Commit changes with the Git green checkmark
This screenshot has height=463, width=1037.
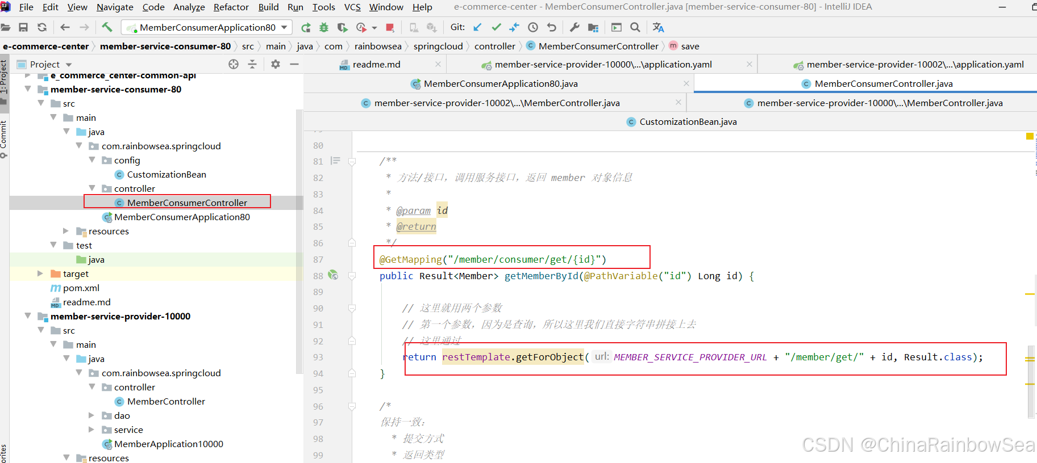(496, 27)
